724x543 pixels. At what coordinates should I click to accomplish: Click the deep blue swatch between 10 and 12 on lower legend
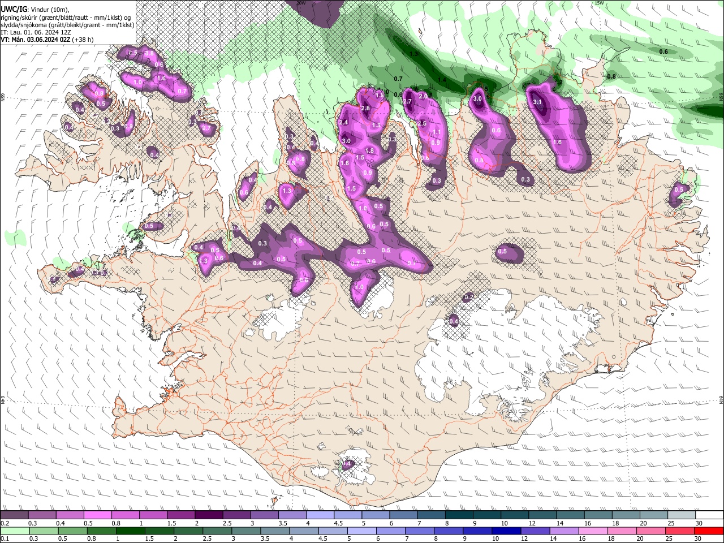(x=506, y=531)
